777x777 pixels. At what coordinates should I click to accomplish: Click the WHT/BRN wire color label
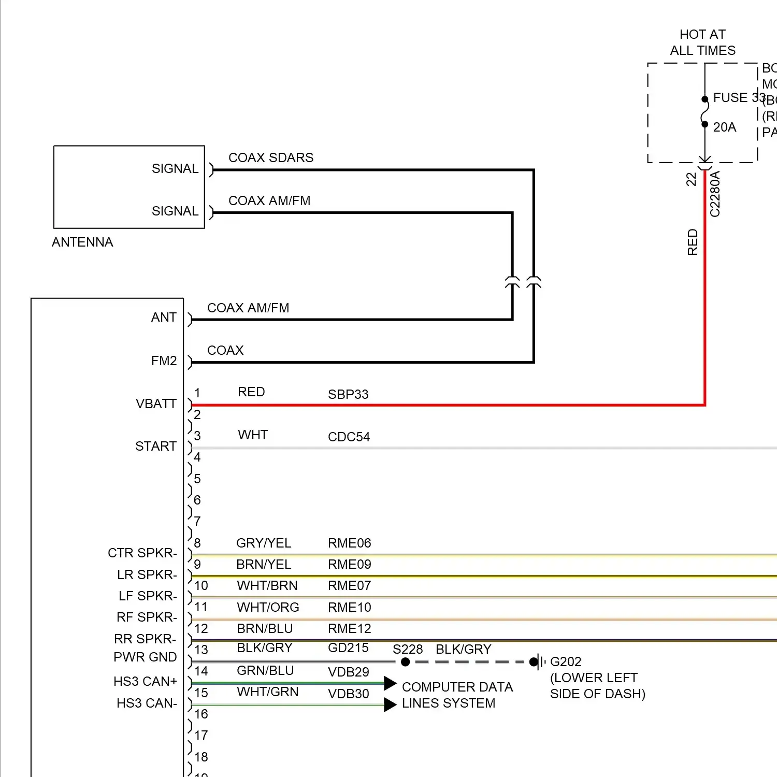pos(267,585)
